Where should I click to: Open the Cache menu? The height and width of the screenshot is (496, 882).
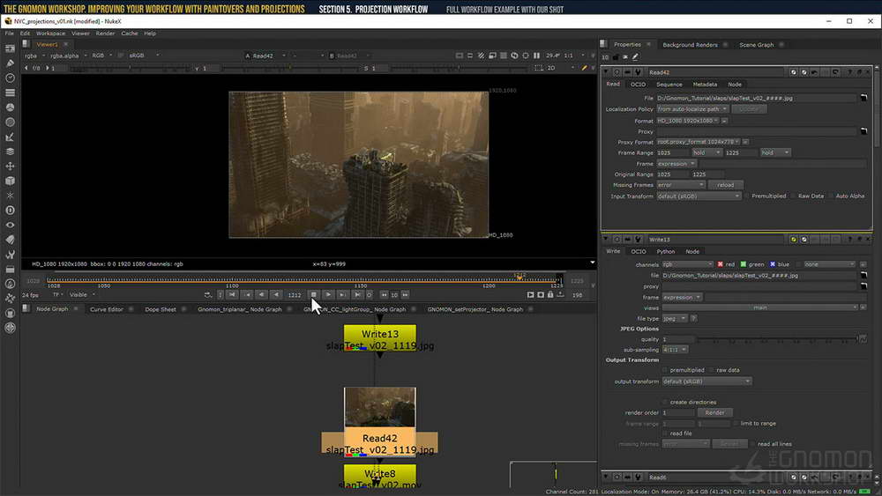point(130,33)
